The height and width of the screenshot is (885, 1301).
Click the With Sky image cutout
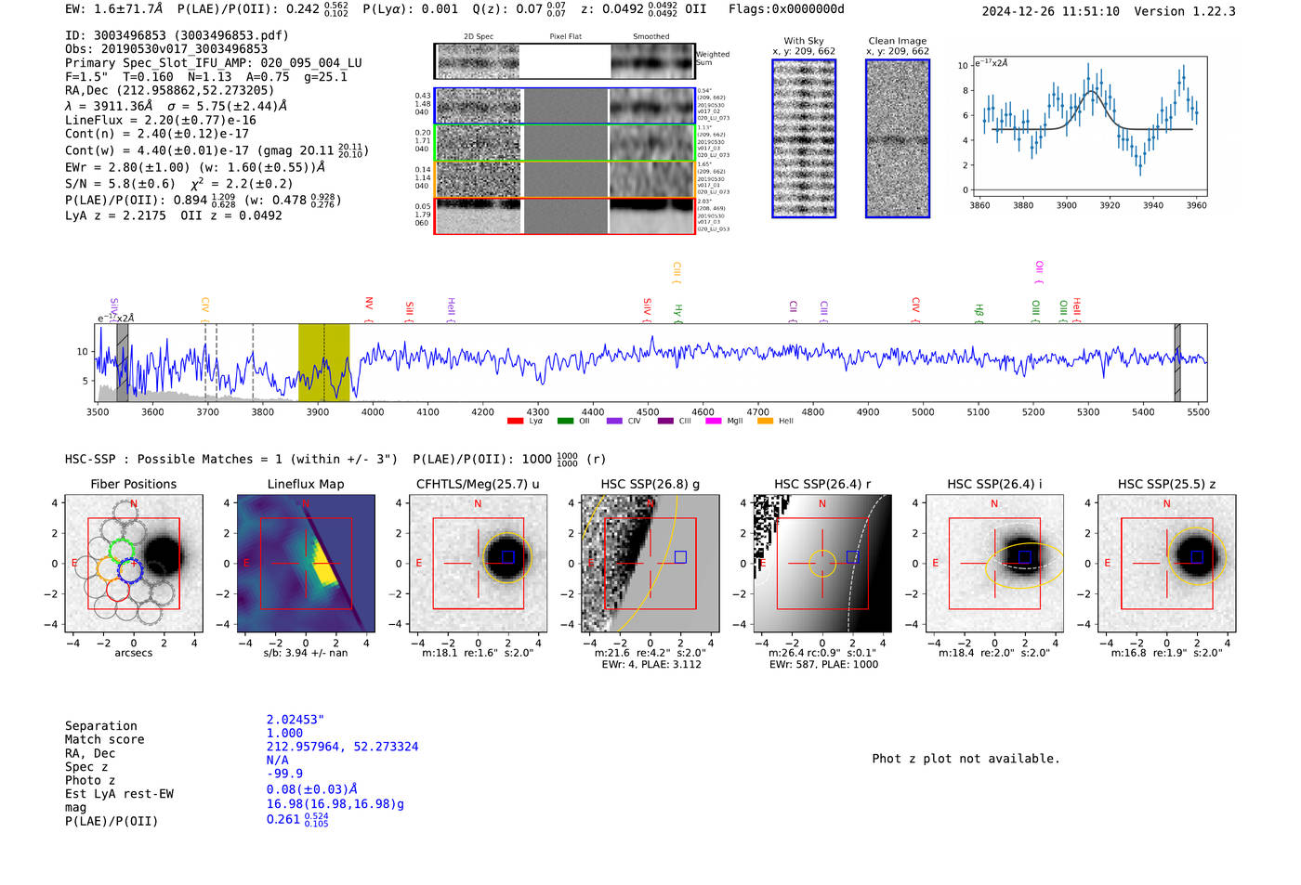(804, 138)
